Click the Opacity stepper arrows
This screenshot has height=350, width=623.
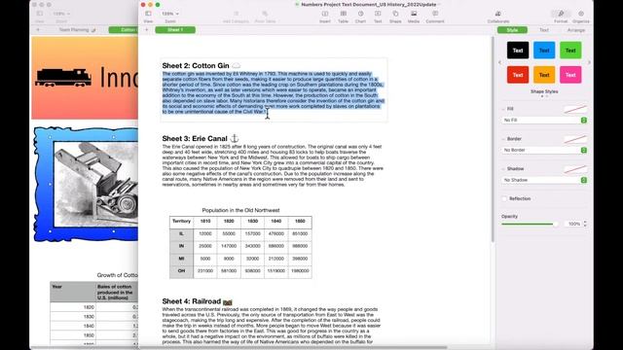point(585,225)
